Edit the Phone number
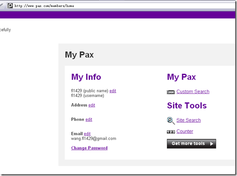The image size is (237, 176). pyautogui.click(x=89, y=120)
